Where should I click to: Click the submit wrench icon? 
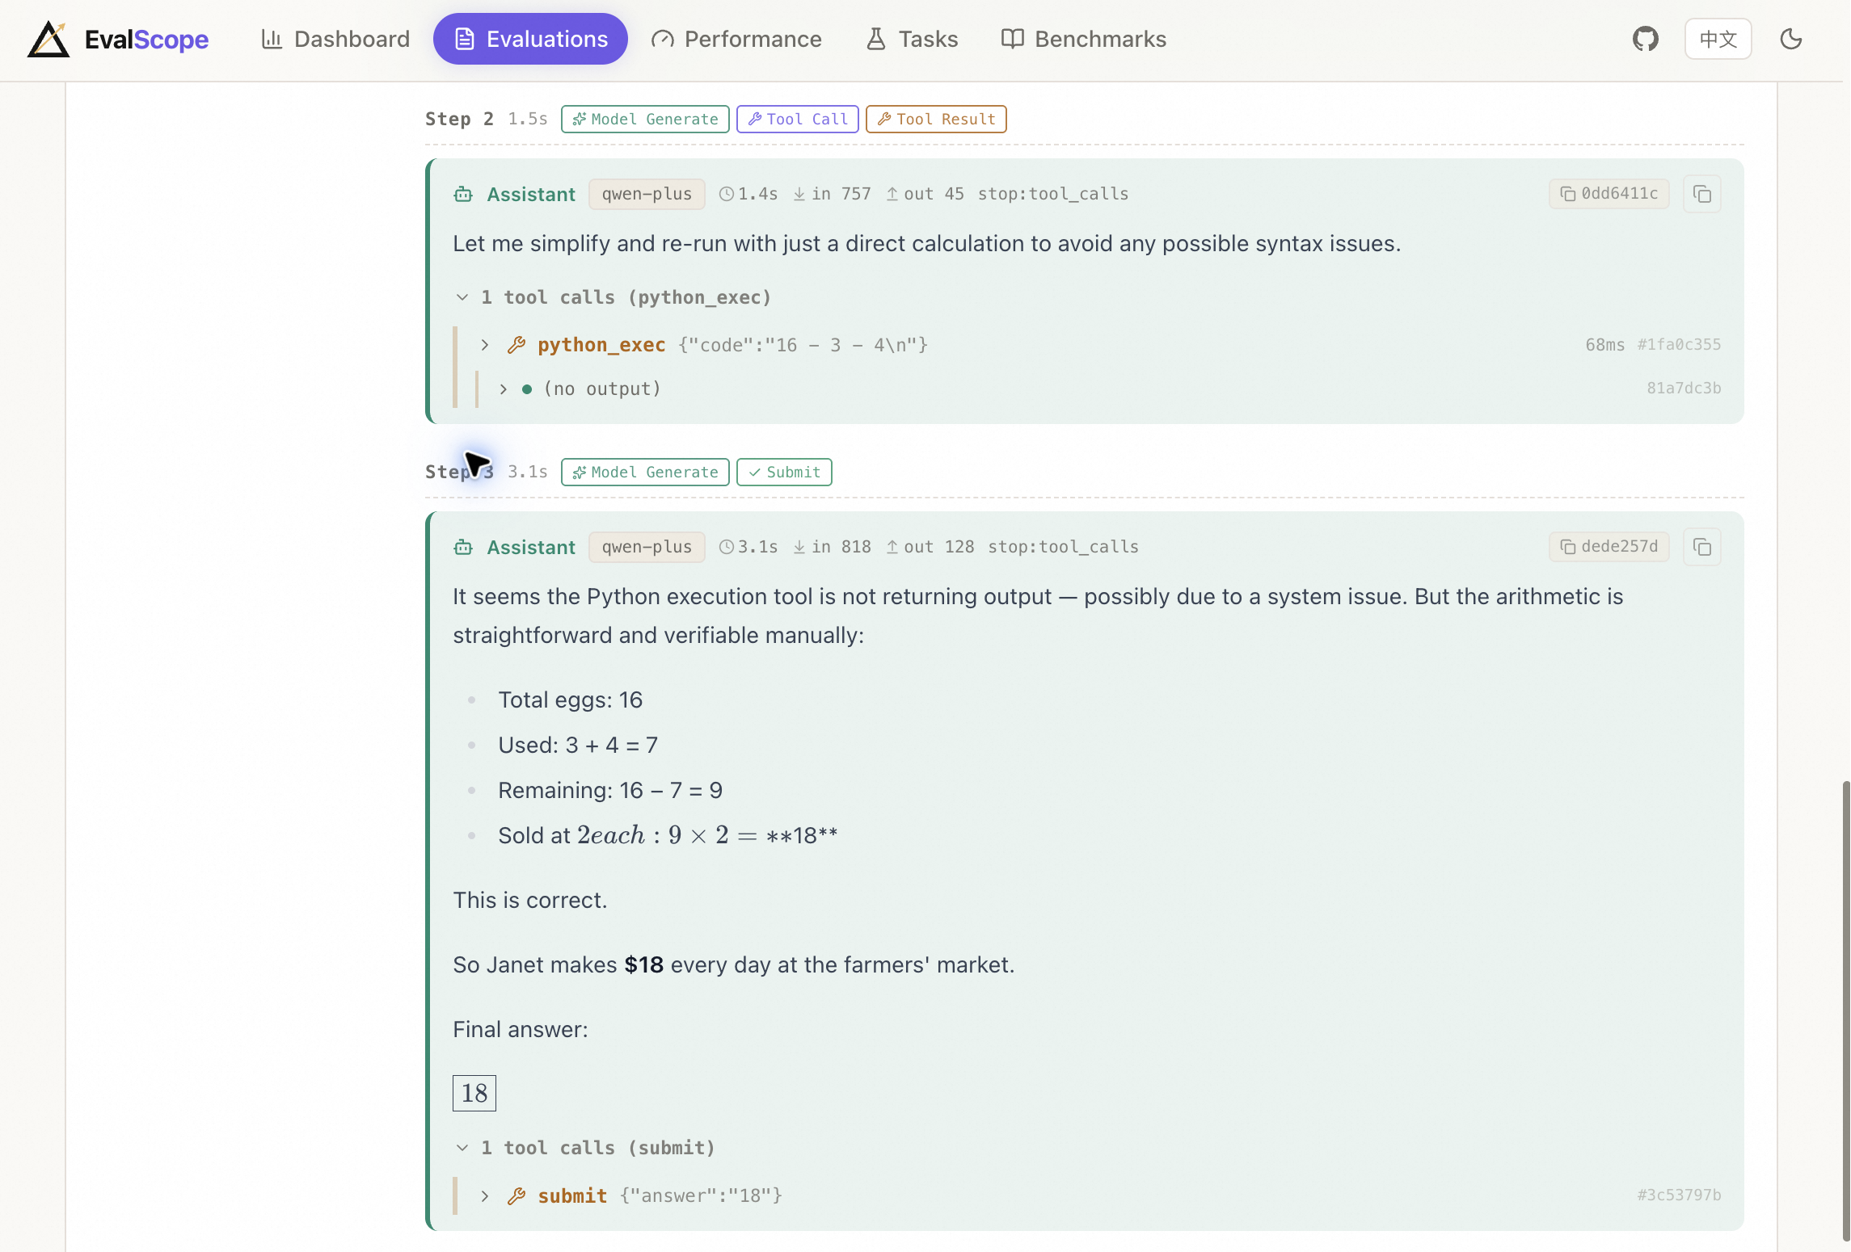point(517,1195)
